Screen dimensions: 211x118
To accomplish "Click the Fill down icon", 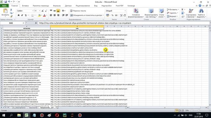I will coord(182,13).
